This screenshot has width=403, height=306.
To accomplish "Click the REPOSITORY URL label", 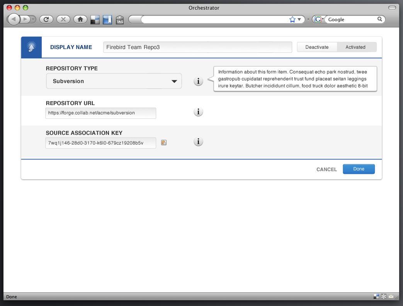I will click(70, 103).
